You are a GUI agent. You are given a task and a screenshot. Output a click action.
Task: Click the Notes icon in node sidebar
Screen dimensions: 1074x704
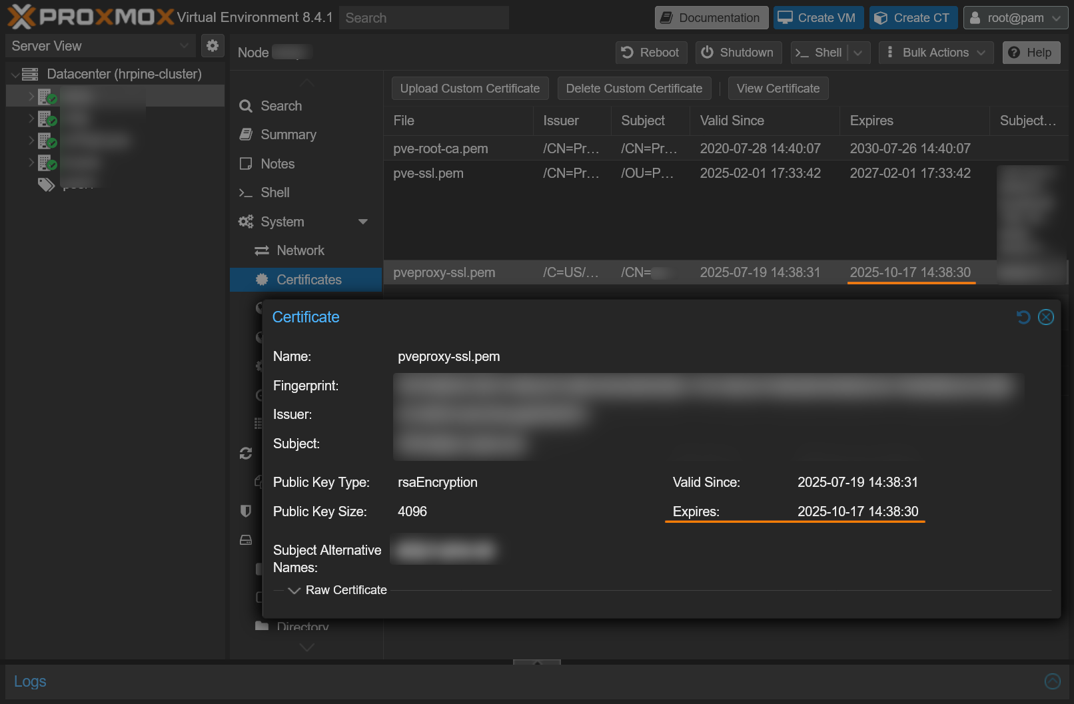247,163
